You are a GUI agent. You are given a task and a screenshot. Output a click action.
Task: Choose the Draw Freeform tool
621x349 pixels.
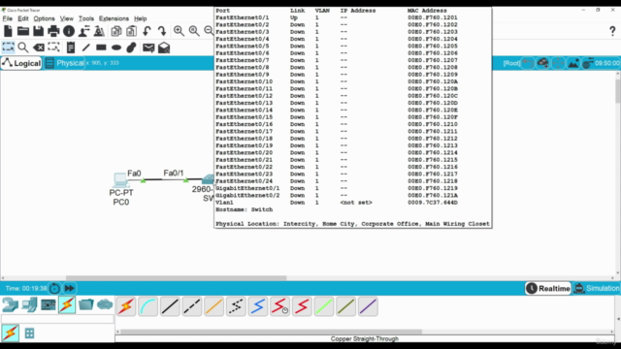click(131, 48)
